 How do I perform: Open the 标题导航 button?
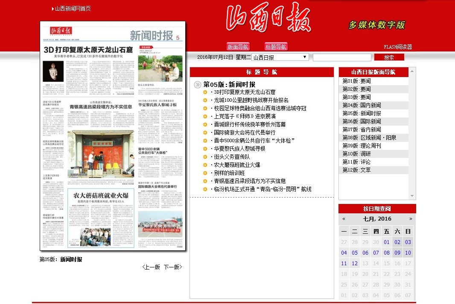pyautogui.click(x=276, y=46)
